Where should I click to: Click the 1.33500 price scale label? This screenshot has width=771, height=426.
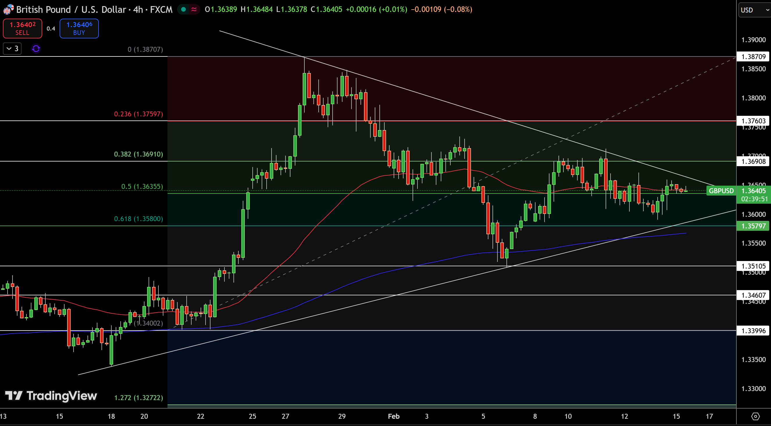753,359
